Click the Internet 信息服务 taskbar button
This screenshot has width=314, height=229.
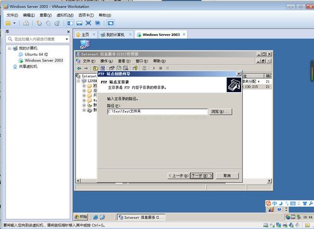[x=141, y=217]
